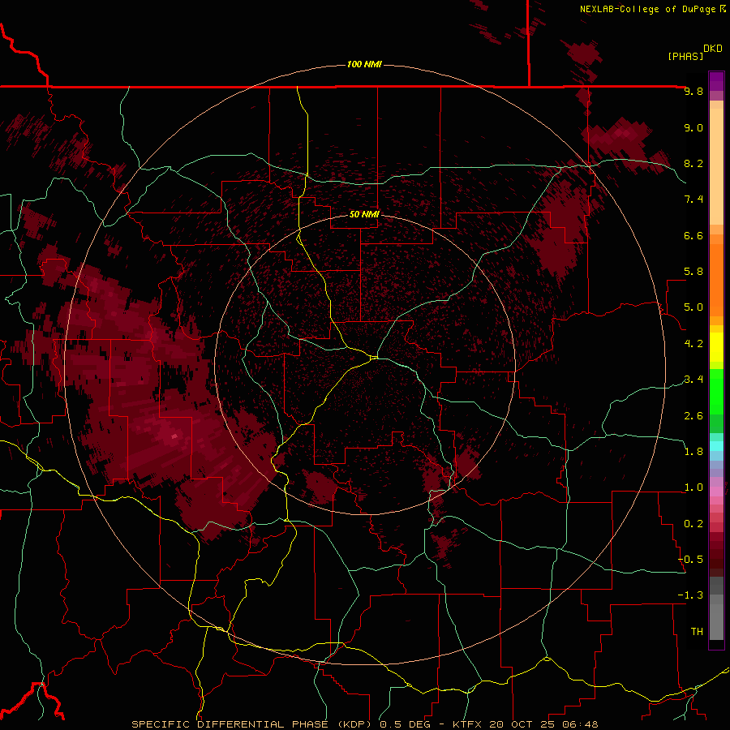Click the 0.2 value on color scale
This screenshot has width=730, height=730.
pos(693,524)
